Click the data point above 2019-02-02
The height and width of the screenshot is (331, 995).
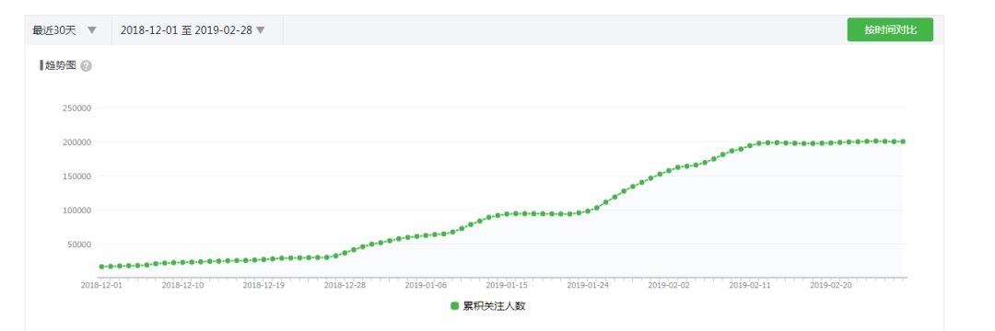coord(669,170)
